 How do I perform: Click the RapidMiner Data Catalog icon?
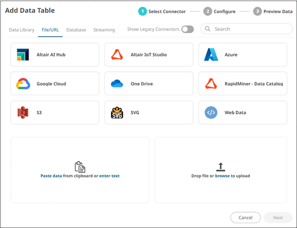click(x=211, y=84)
